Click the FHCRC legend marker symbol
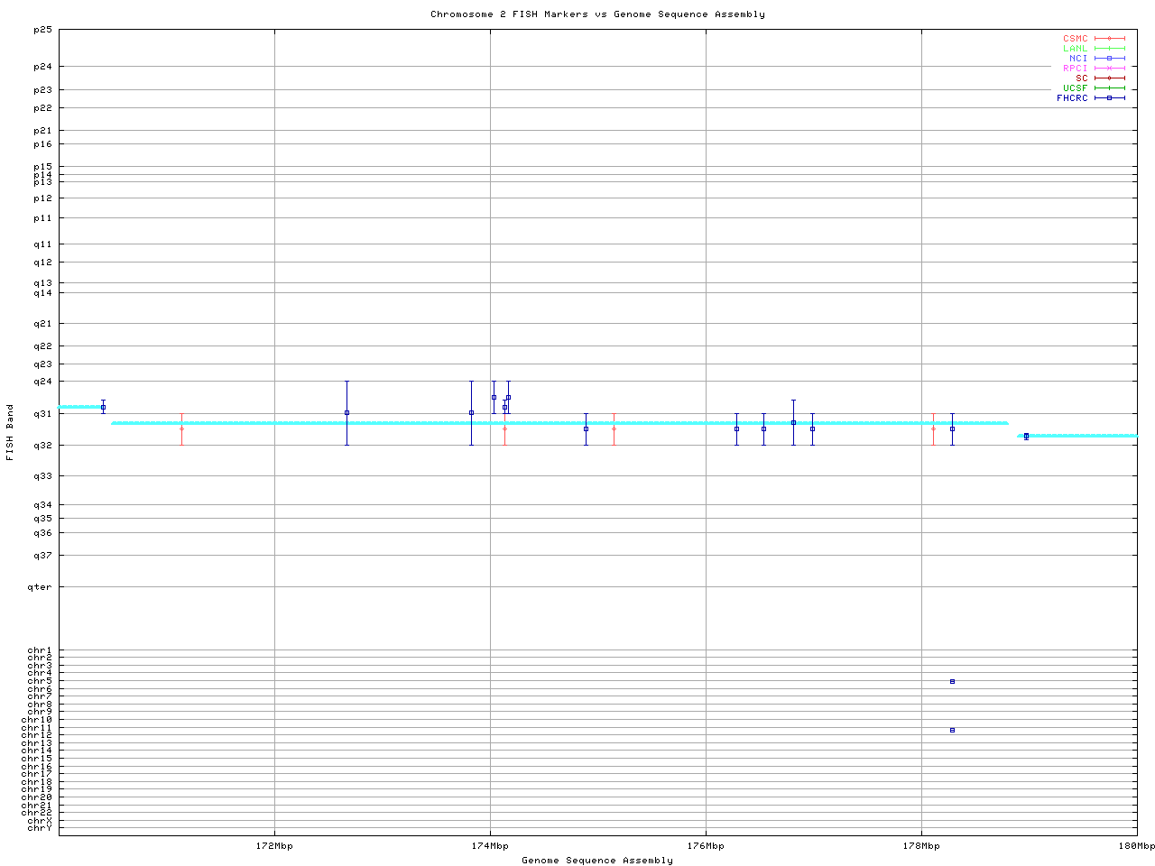Image resolution: width=1155 pixels, height=866 pixels. [x=1109, y=98]
